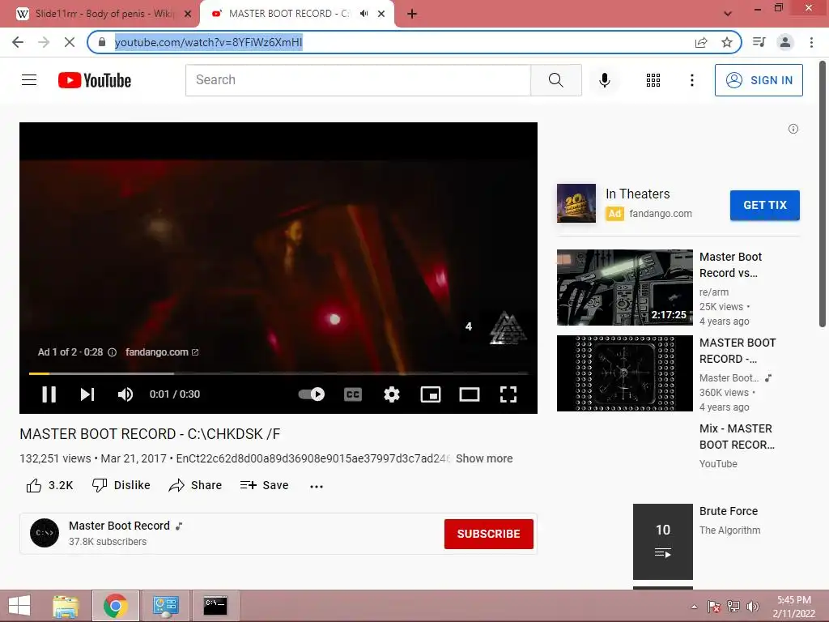Screen dimensions: 829x622
Task: Subscribe to Master Boot Record channel
Action: 488,534
